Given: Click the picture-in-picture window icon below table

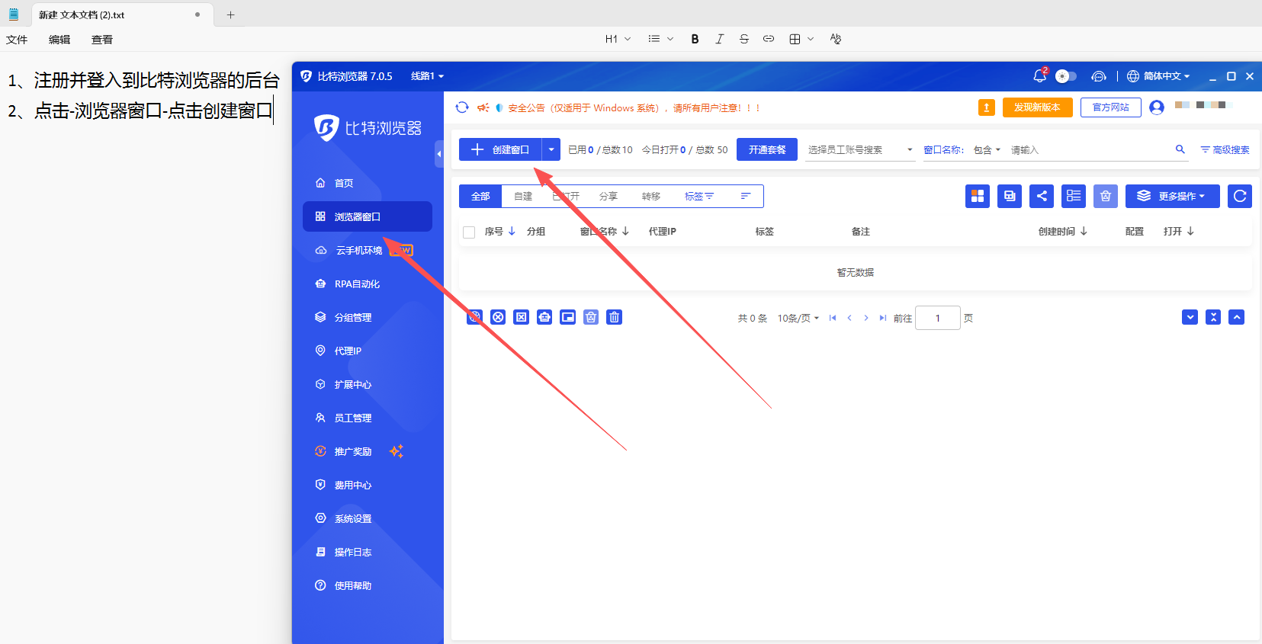Looking at the screenshot, I should coord(568,317).
